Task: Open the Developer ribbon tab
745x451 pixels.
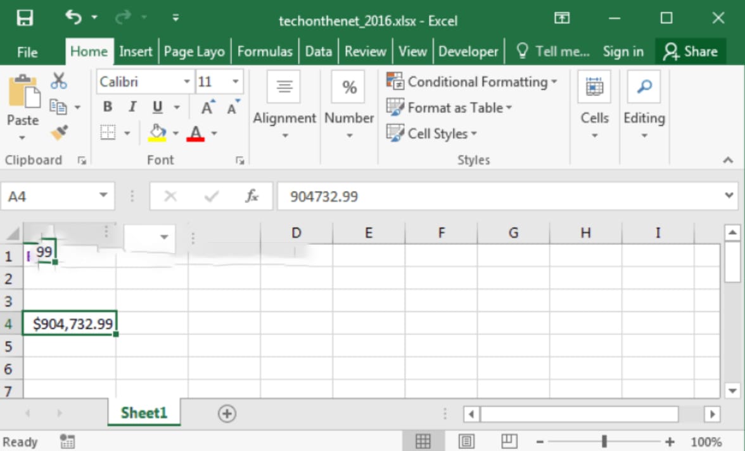Action: (x=468, y=52)
